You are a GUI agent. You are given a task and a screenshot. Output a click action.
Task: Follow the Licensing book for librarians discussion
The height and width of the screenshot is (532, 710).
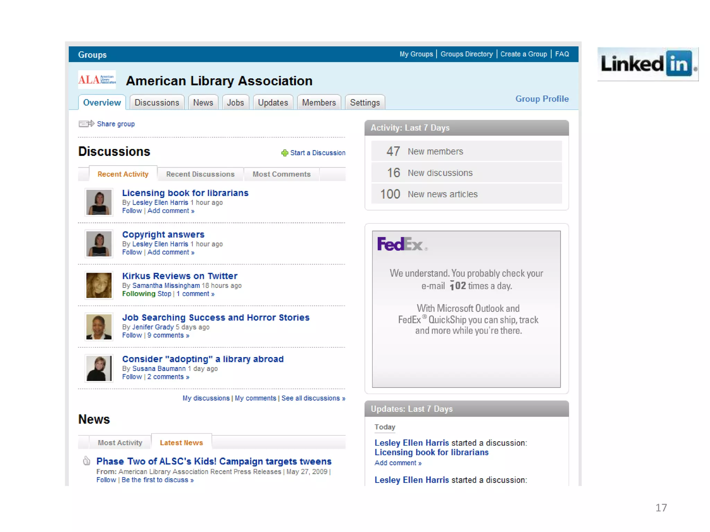coord(132,211)
